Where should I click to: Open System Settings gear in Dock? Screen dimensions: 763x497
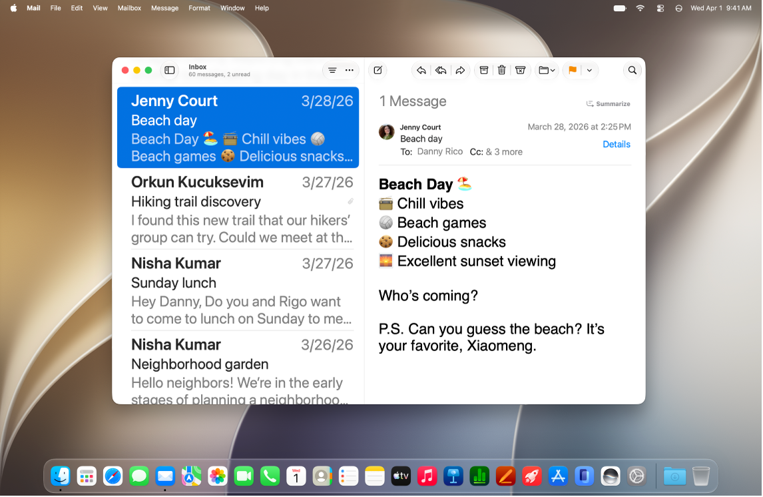click(636, 476)
